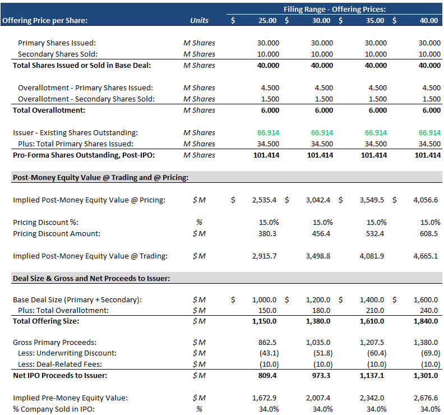Screen dimensions: 444x415
Task: Click the 'Units' column header
Action: pyautogui.click(x=199, y=20)
